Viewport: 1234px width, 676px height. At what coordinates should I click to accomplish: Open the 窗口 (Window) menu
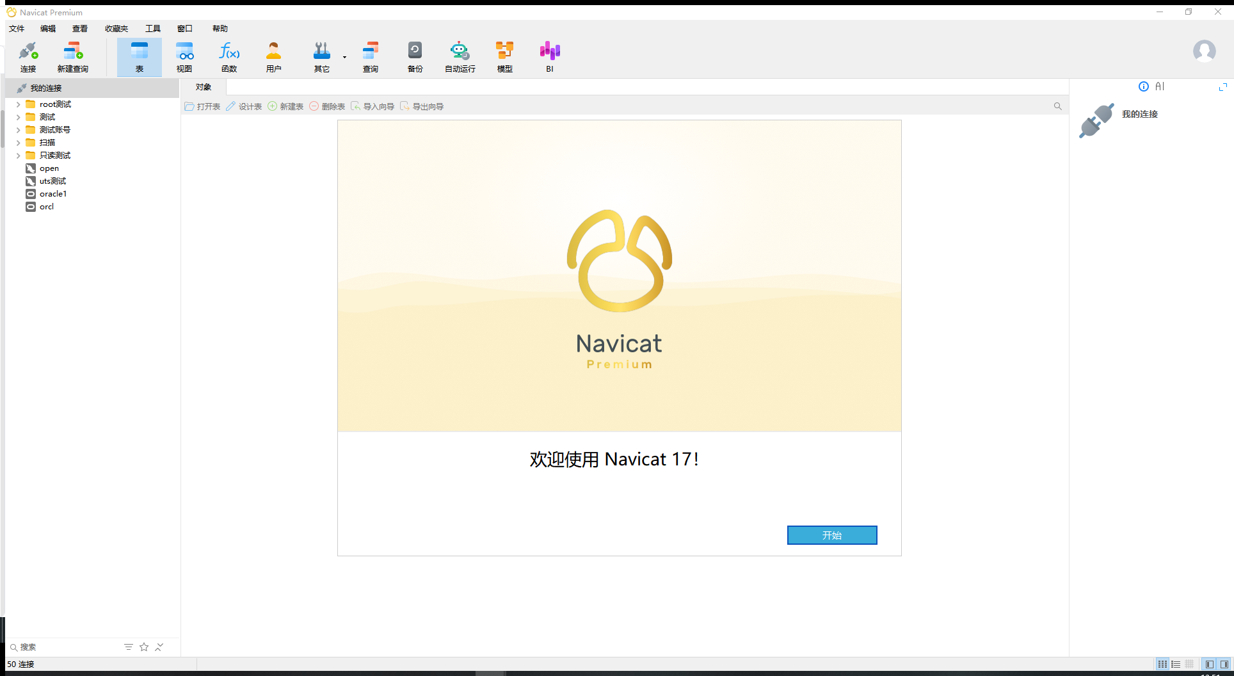pos(185,29)
